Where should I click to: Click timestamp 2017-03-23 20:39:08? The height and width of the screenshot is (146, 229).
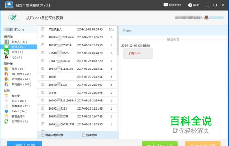[90, 100]
